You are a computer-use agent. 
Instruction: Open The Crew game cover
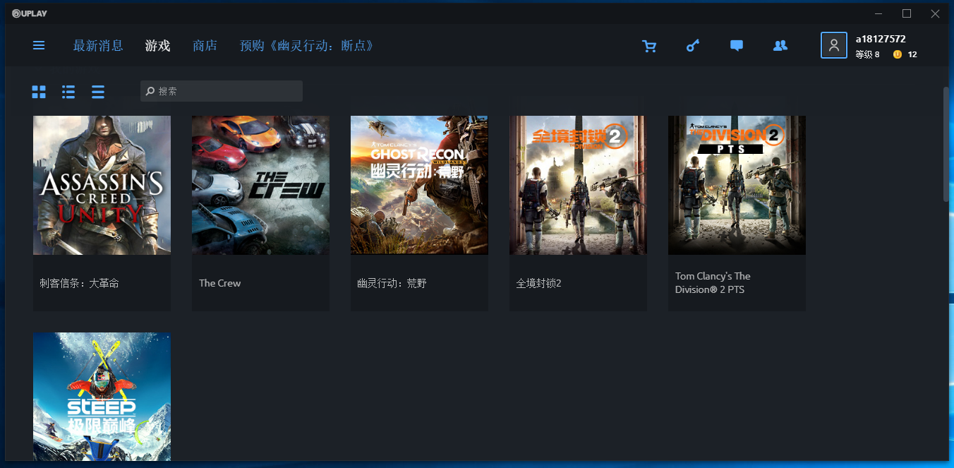[260, 185]
